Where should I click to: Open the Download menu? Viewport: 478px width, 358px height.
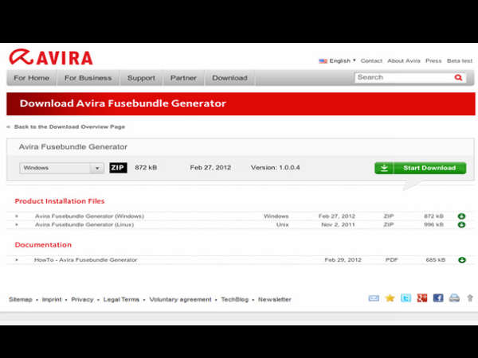point(229,78)
